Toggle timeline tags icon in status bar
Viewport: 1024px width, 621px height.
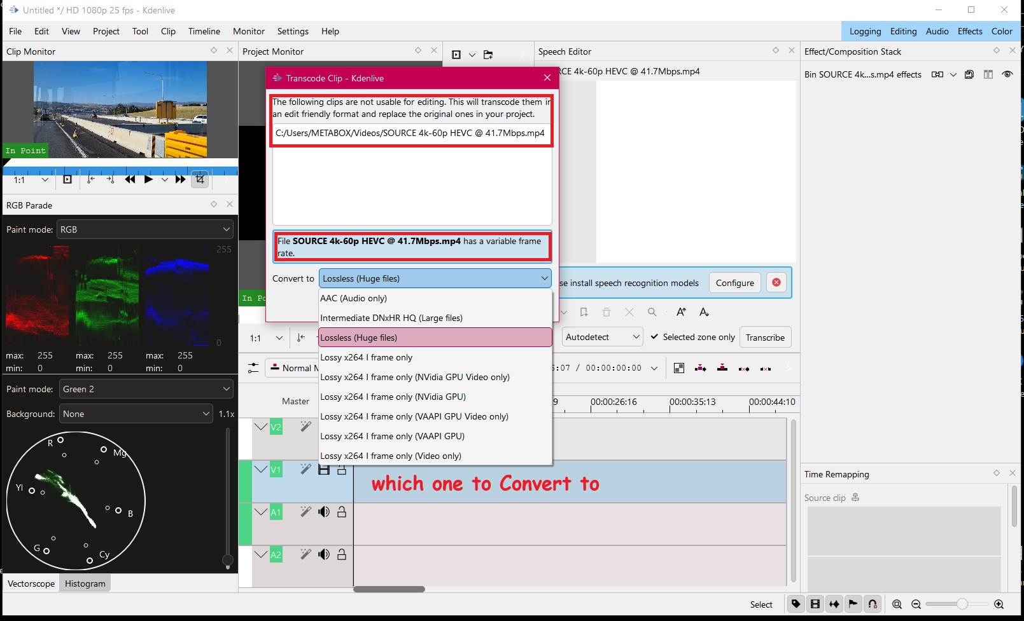pyautogui.click(x=796, y=604)
